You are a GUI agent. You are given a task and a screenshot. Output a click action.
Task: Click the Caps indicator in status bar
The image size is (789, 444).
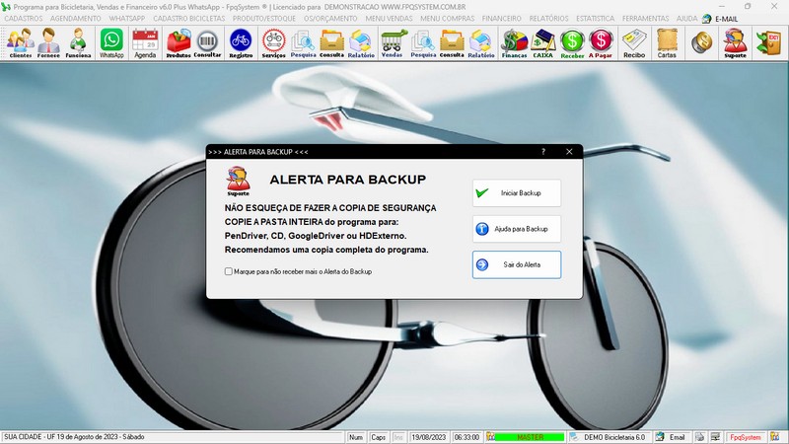tap(378, 437)
